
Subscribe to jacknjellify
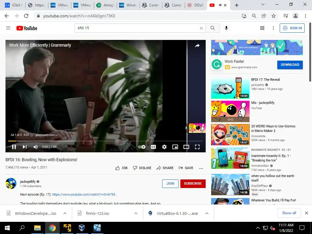[x=193, y=183]
